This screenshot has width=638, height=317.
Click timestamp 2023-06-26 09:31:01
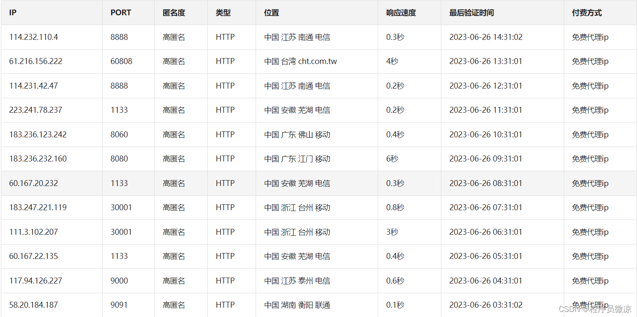point(486,158)
